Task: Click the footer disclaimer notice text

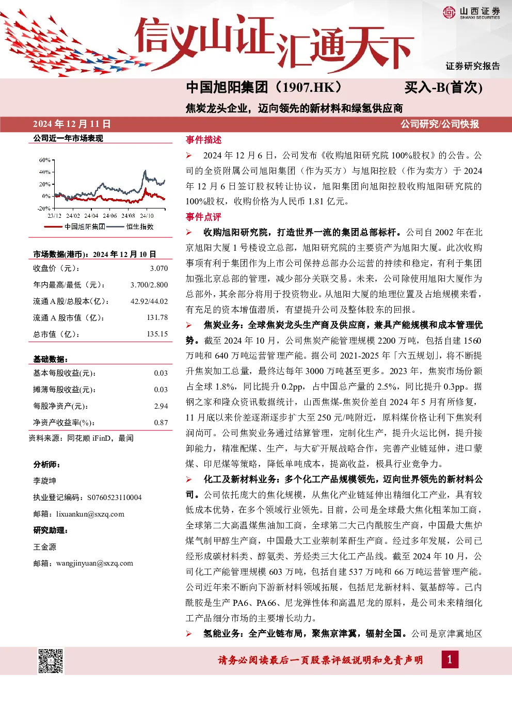Action: coord(321,660)
